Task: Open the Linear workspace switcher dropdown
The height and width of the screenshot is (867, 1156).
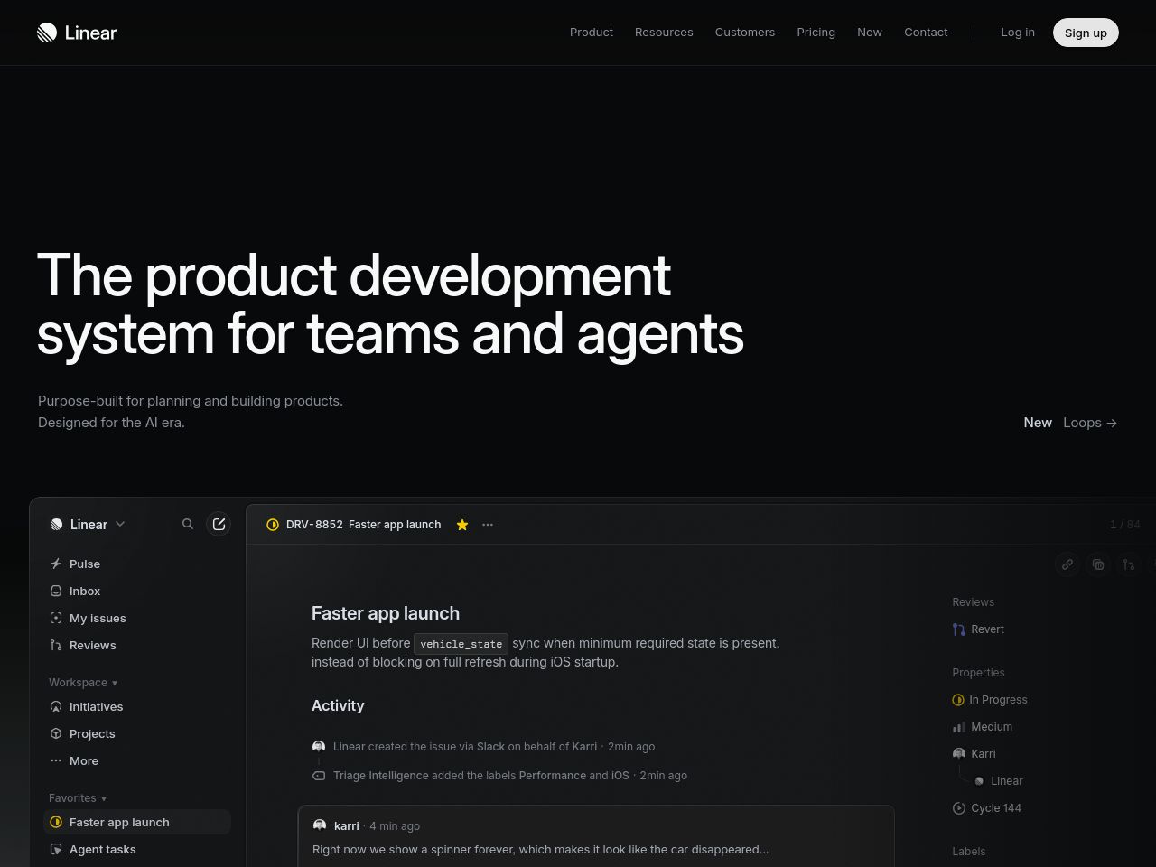Action: click(88, 524)
